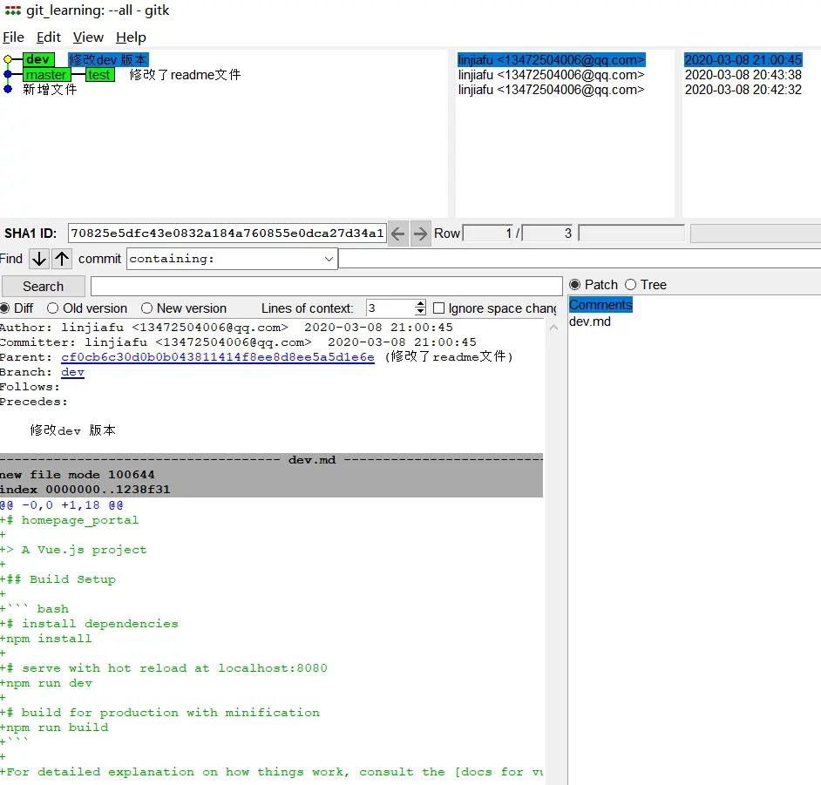Click in the SHA1 ID field
Image resolution: width=821 pixels, height=785 pixels.
tap(227, 233)
